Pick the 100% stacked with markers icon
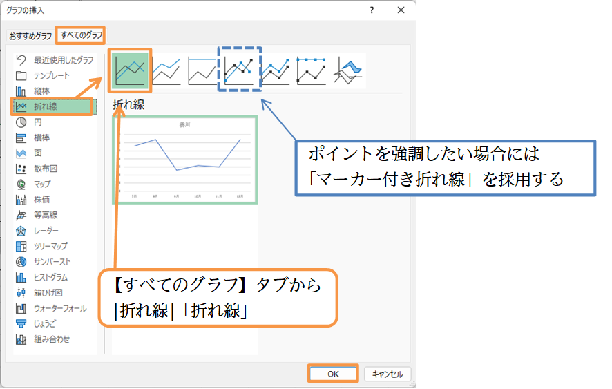The image size is (612, 389). [312, 71]
